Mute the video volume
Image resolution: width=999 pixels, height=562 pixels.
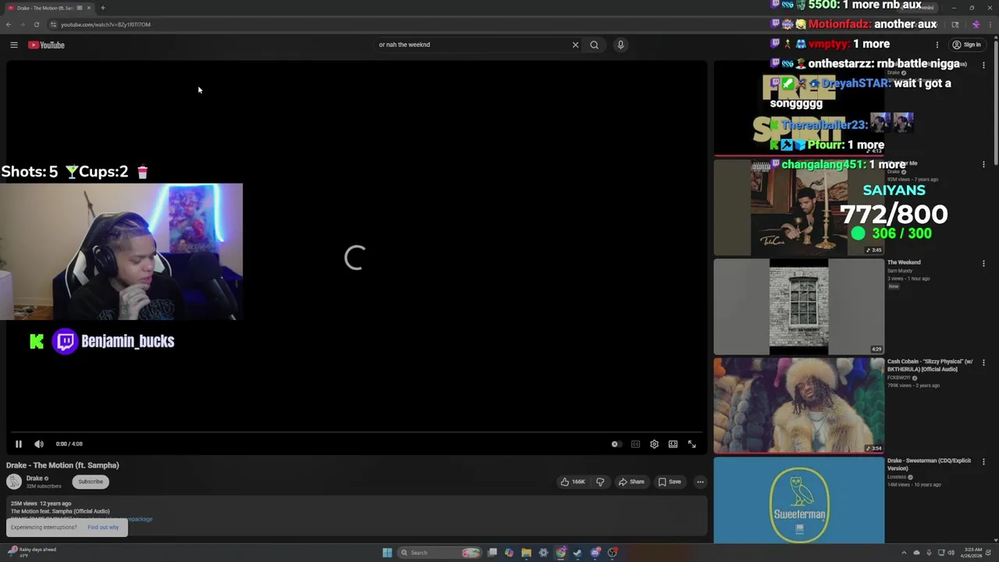[x=39, y=444]
